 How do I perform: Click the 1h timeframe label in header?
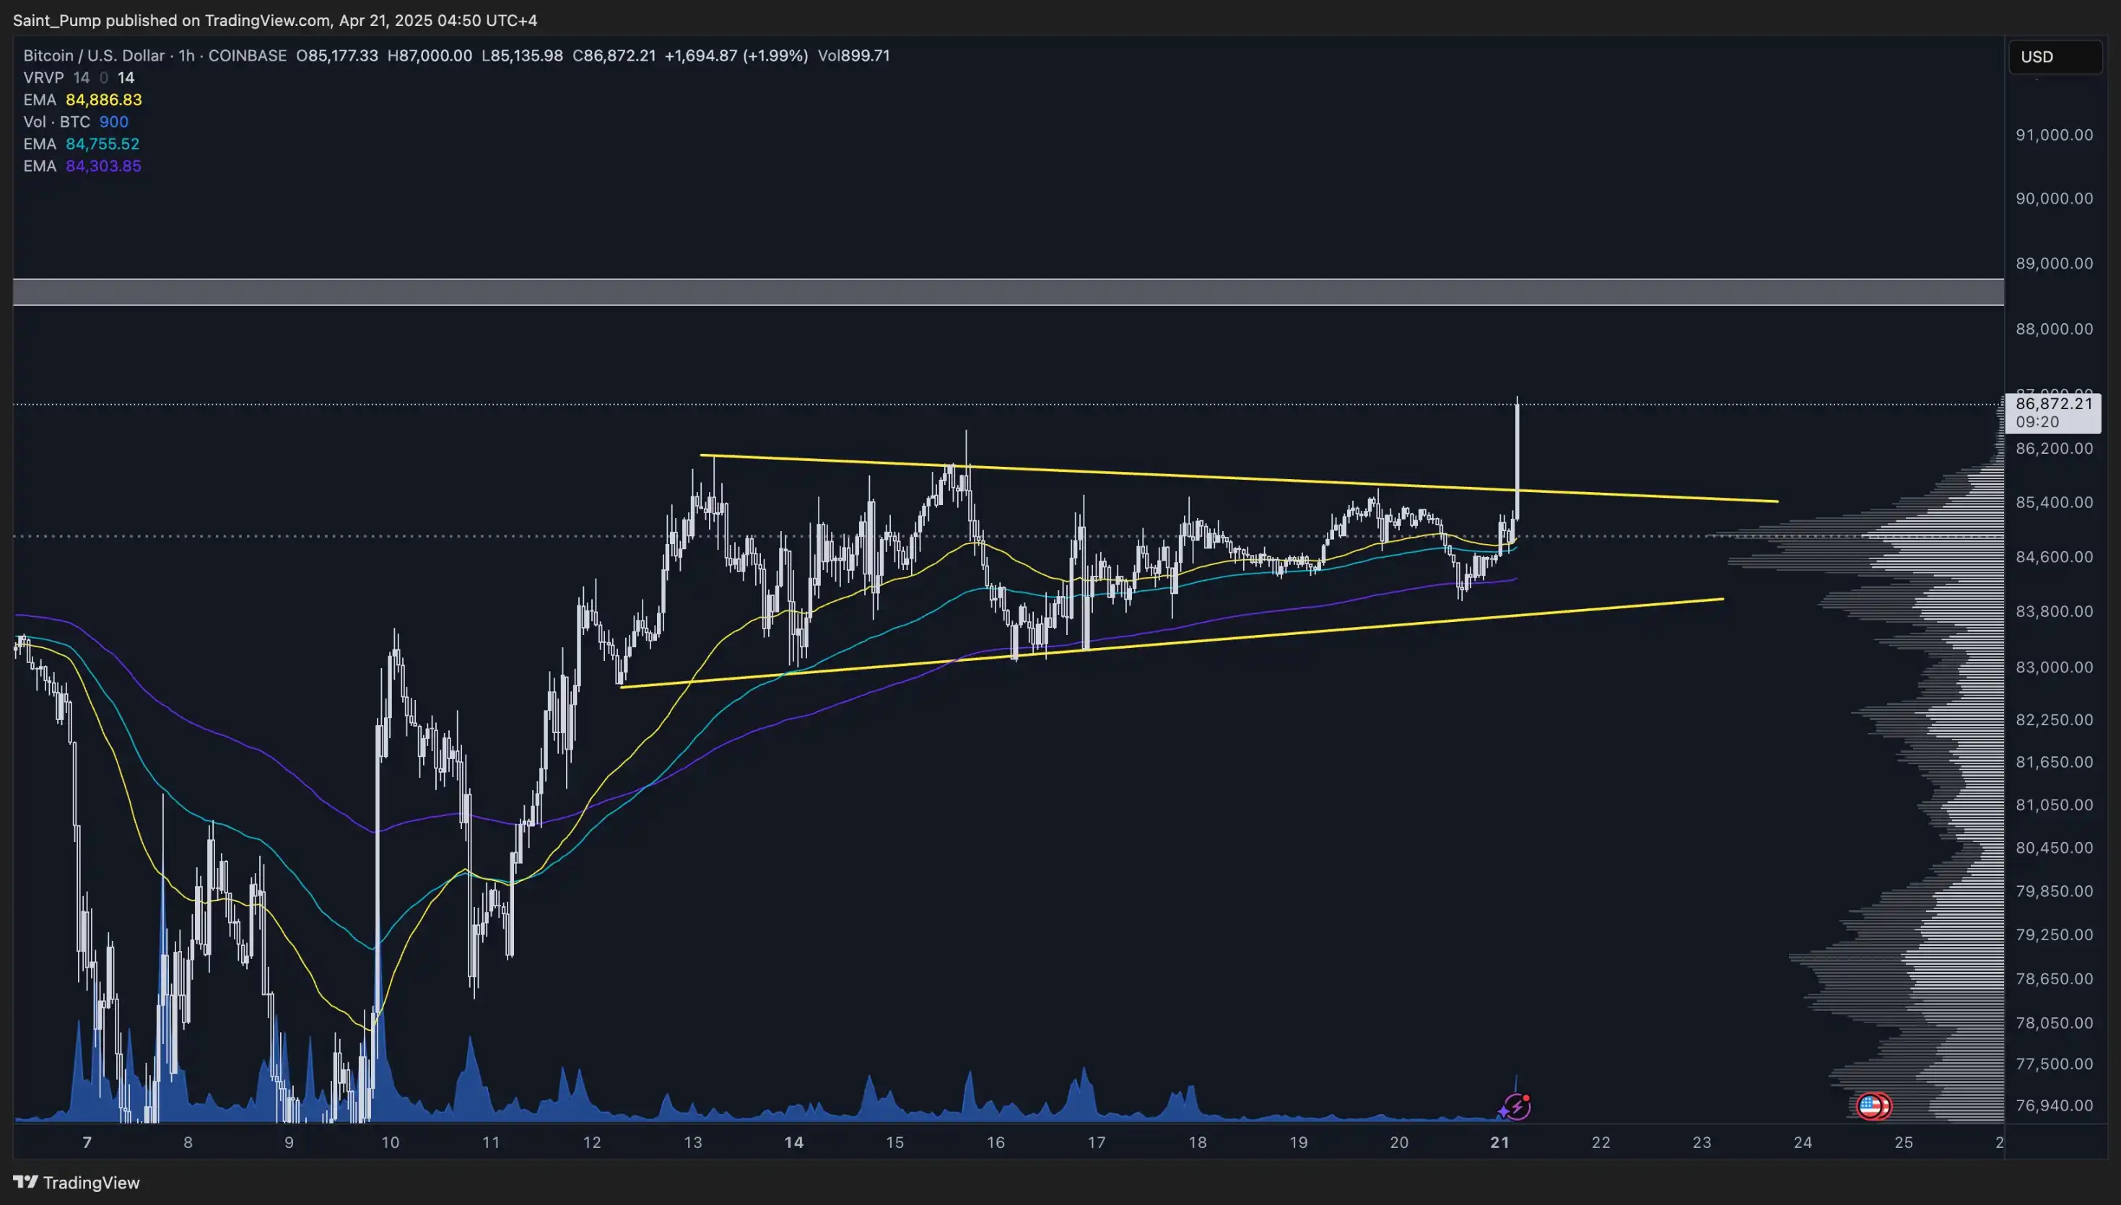[186, 56]
